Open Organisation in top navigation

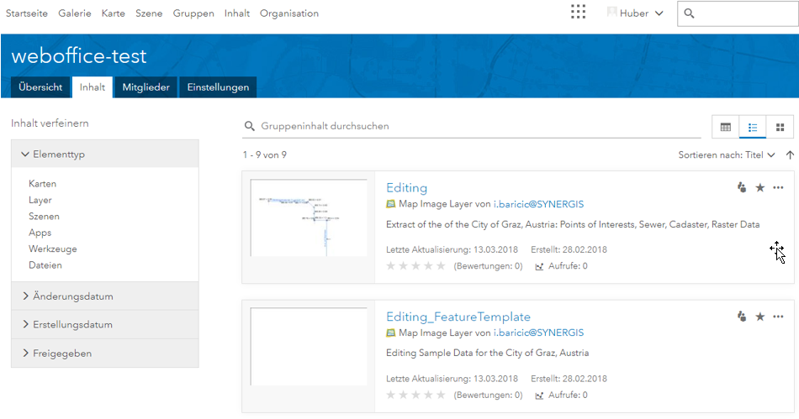[x=289, y=13]
